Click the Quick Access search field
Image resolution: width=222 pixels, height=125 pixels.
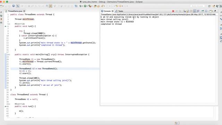(197, 6)
